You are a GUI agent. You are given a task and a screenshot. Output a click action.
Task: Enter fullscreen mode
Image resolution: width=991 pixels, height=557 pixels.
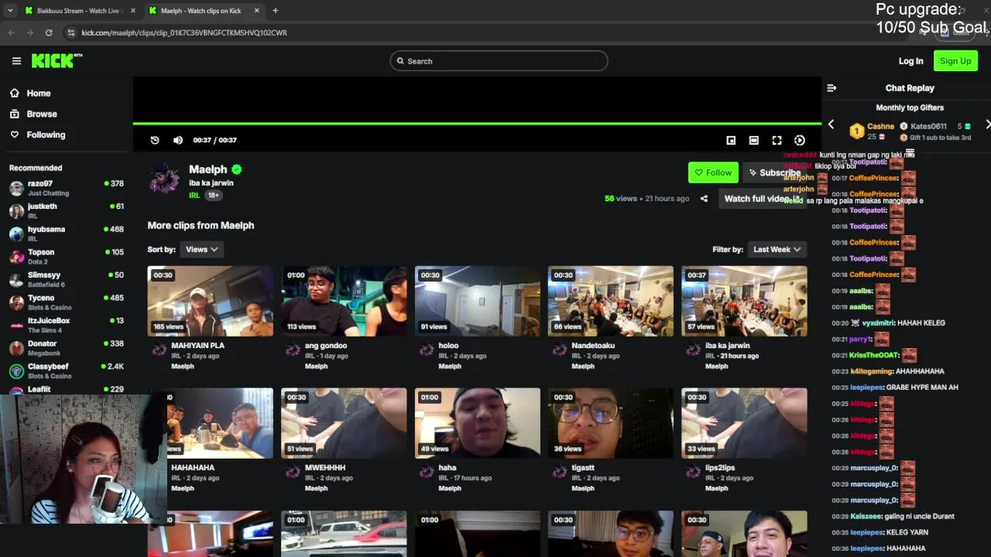(777, 140)
